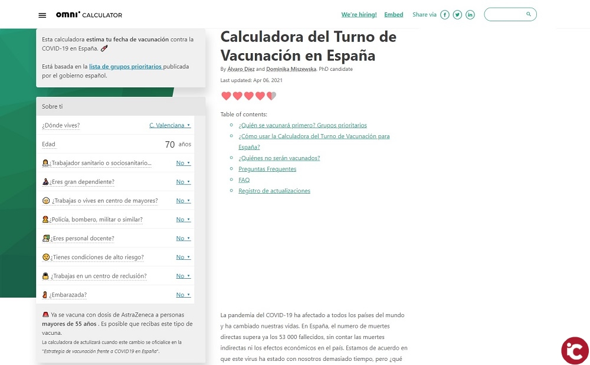Click the Omni Calculator logo
590x365 pixels.
point(88,15)
